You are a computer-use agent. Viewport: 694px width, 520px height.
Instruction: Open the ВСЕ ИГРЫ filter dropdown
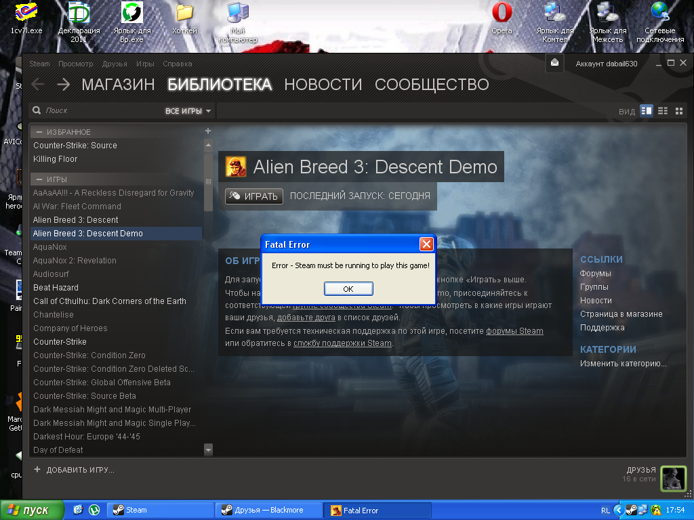point(188,111)
